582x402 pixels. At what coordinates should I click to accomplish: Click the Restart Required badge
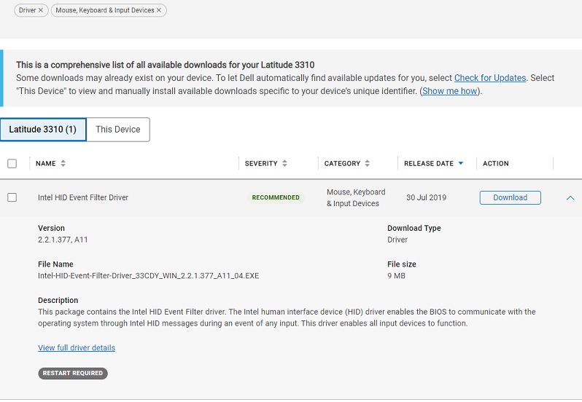(73, 374)
